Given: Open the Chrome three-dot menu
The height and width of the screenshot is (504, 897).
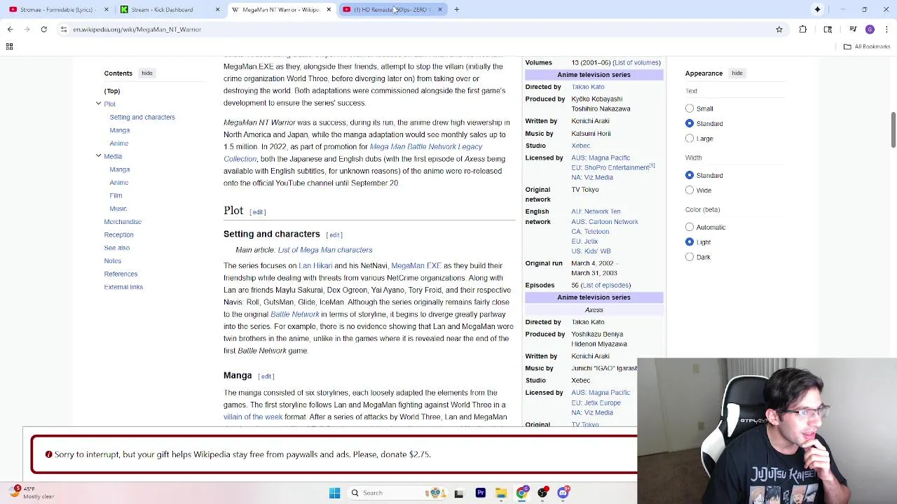Looking at the screenshot, I should 887,29.
